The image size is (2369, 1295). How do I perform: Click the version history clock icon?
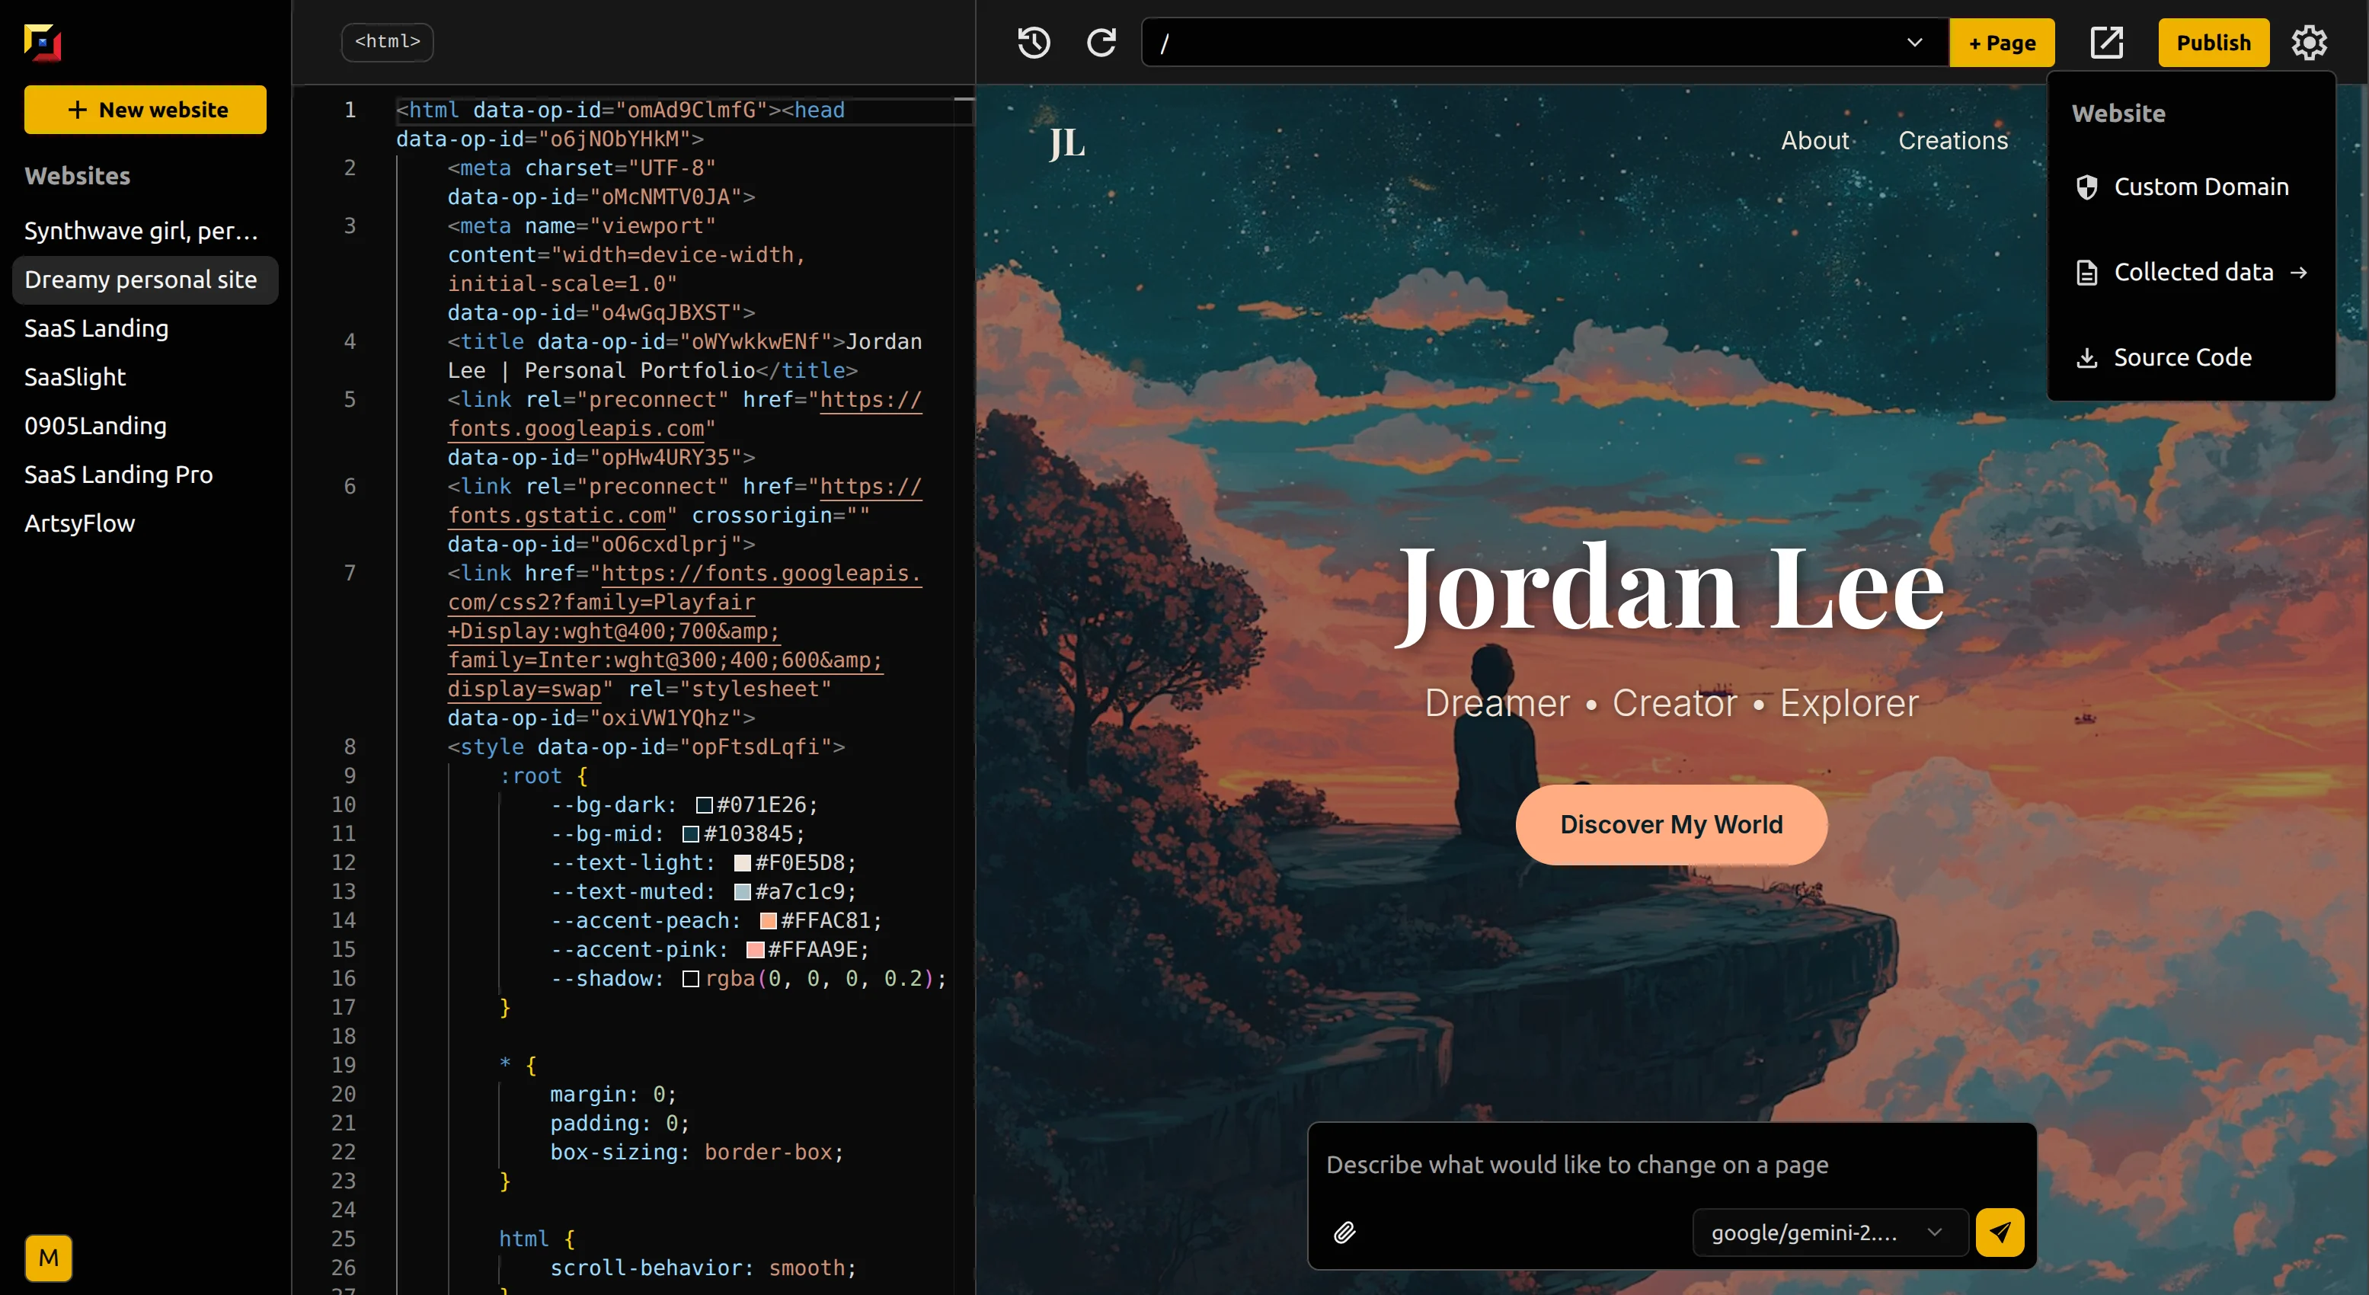click(1034, 43)
